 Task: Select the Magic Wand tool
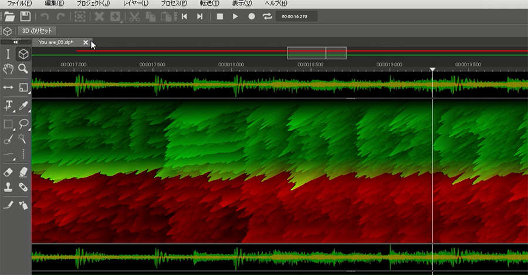(23, 140)
